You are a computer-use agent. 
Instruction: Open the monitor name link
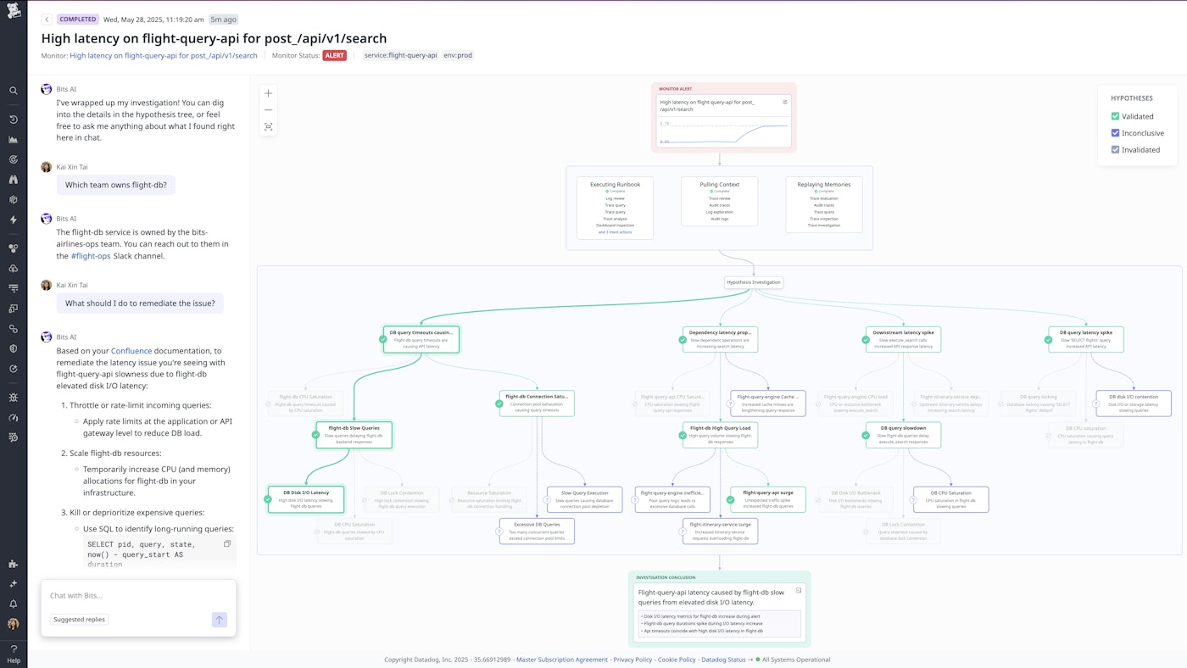164,56
